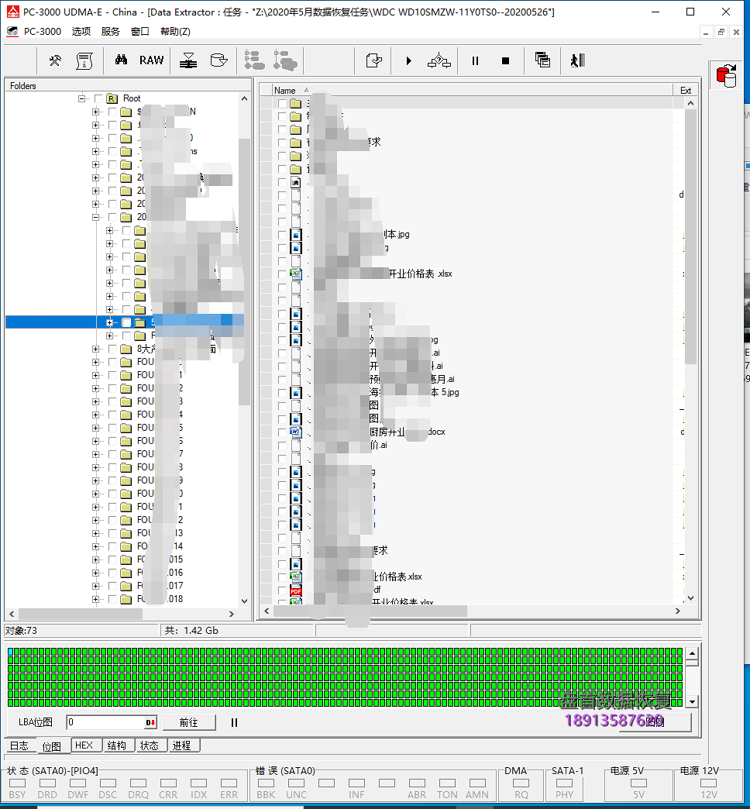Start RAW recovery from toolbar

point(151,60)
